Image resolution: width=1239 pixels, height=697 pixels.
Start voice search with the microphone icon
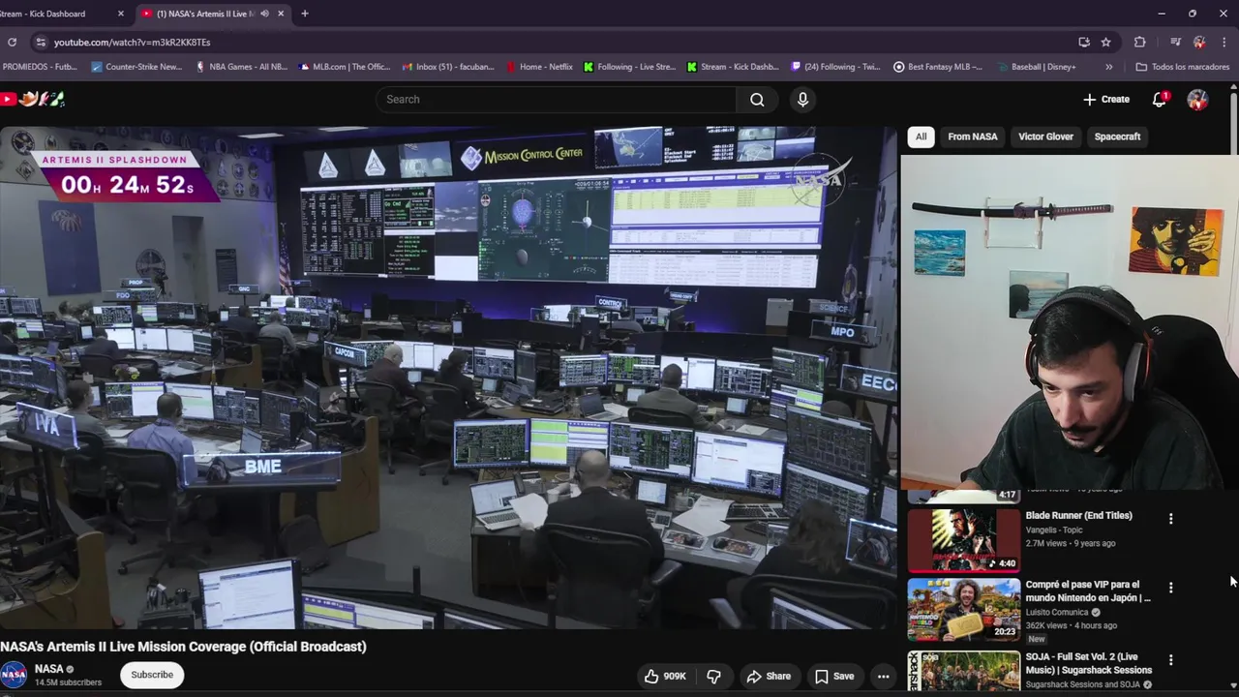tap(802, 99)
